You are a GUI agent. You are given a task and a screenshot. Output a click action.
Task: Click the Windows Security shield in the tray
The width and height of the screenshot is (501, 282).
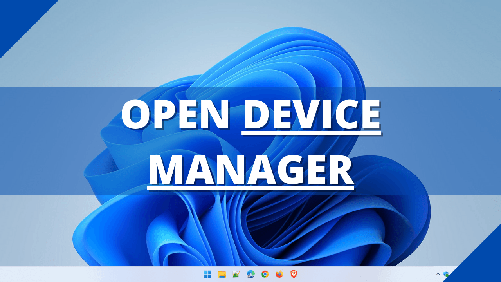coord(447,273)
